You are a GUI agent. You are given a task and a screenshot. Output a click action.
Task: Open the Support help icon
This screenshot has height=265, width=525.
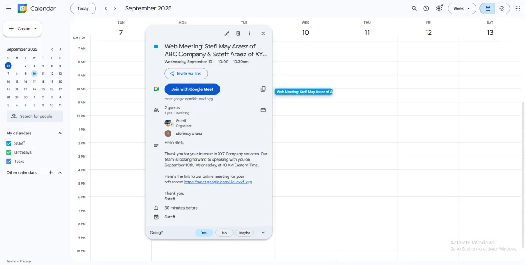point(426,8)
